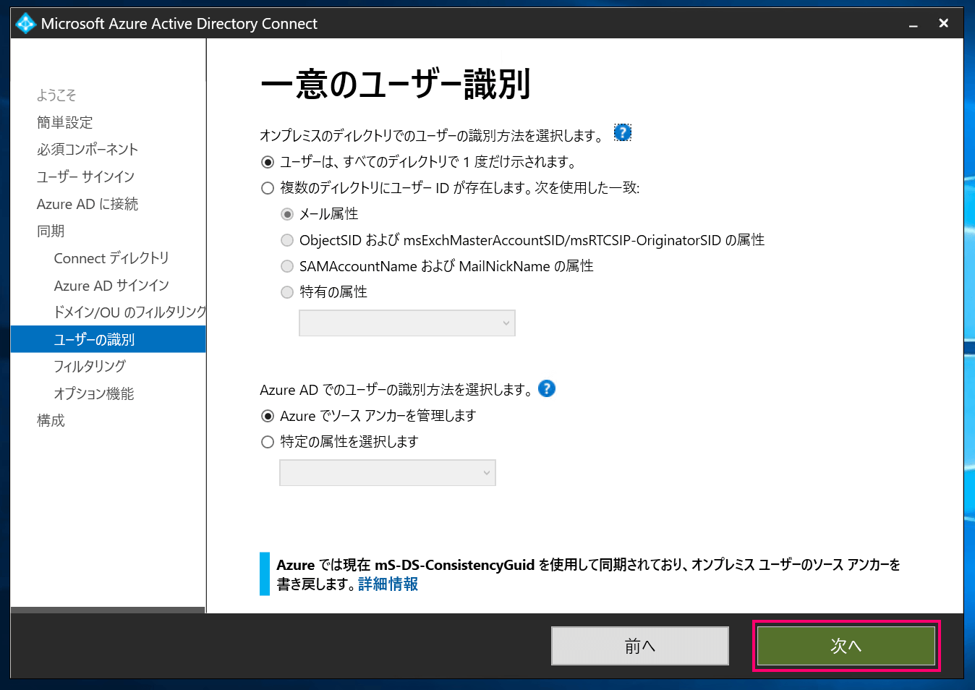This screenshot has height=690, width=975.
Task: Click the Azure AD でのユーザーの識別方法 label
Action: click(396, 390)
